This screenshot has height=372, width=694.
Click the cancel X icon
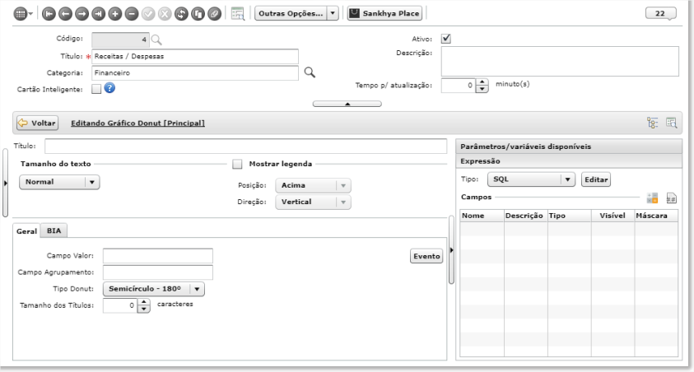[x=165, y=14]
